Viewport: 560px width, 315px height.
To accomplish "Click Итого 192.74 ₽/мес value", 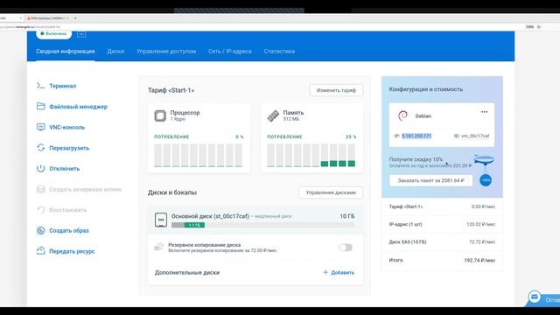I will (x=479, y=261).
